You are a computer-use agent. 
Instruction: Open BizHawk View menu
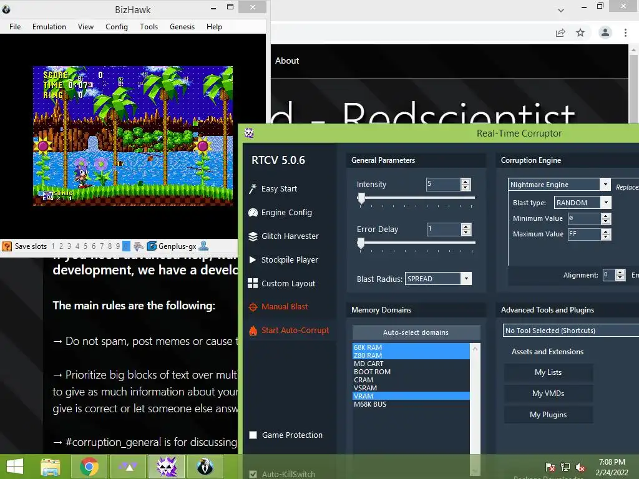[x=85, y=26]
